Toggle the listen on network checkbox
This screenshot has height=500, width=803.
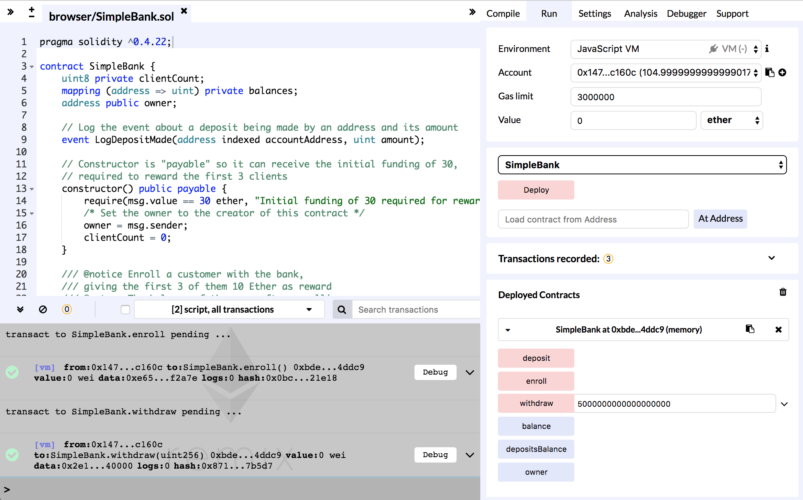coord(125,310)
